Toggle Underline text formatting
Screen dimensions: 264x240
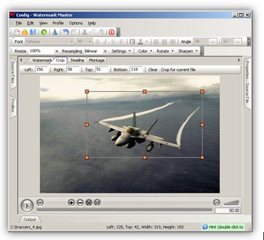(x=113, y=42)
